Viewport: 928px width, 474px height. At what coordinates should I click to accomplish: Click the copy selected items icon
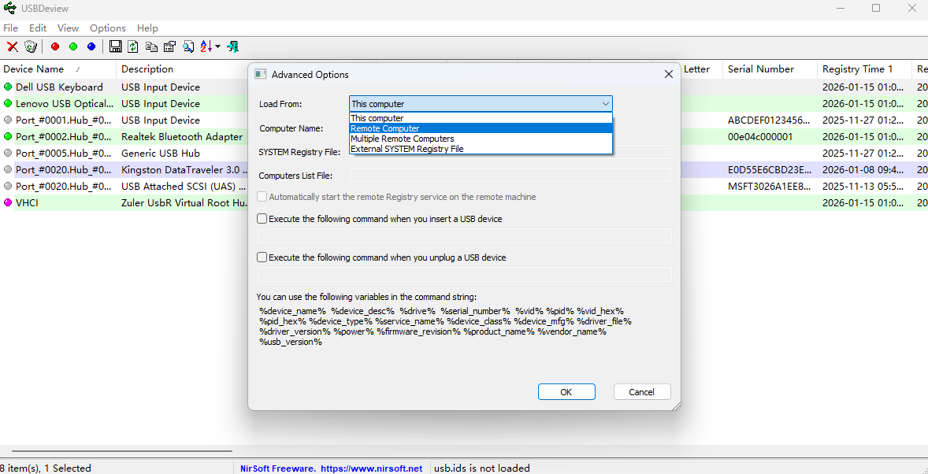151,46
